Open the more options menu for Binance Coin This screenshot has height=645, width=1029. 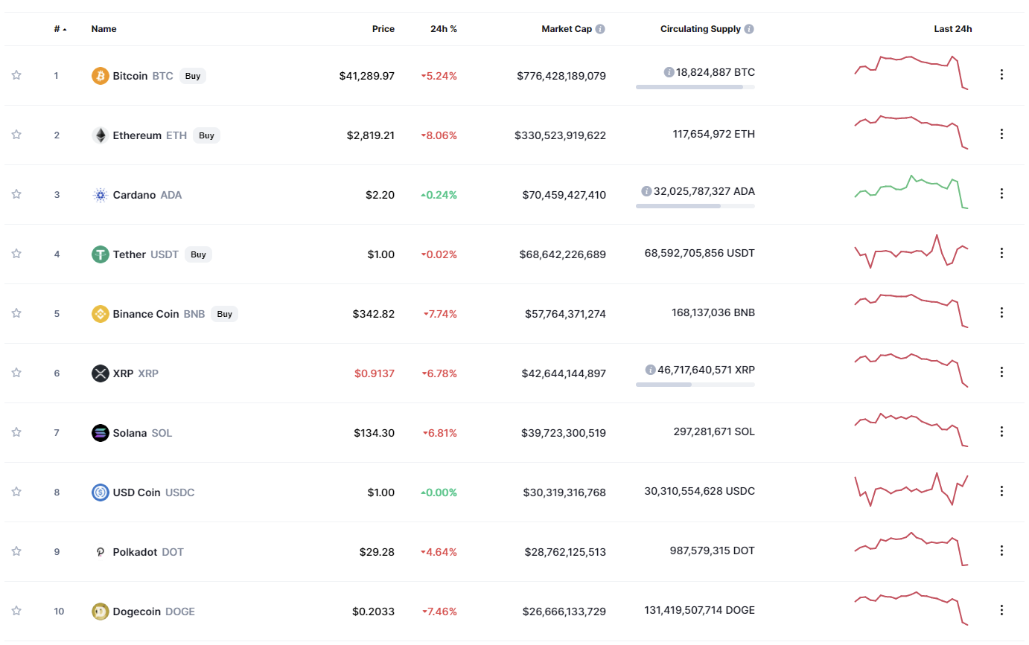tap(1001, 312)
